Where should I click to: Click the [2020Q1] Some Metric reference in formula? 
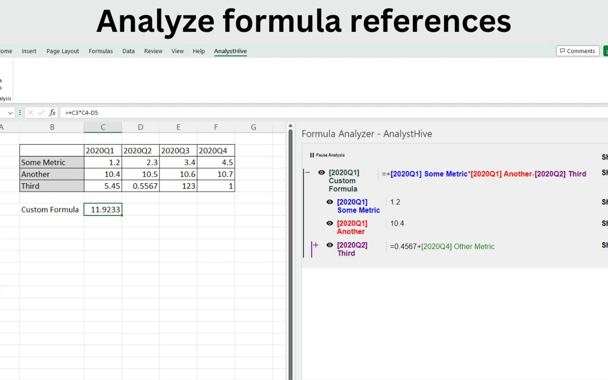[x=429, y=174]
